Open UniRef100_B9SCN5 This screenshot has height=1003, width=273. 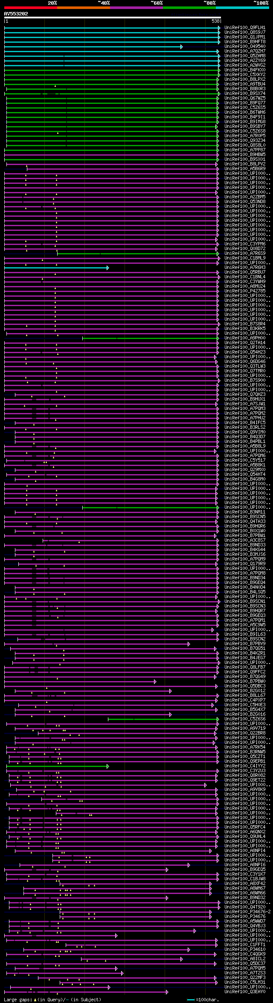click(245, 517)
